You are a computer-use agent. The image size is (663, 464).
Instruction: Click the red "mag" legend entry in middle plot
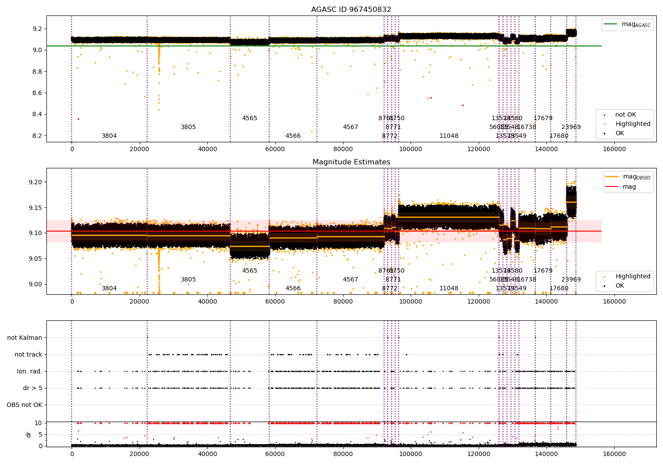click(x=621, y=187)
